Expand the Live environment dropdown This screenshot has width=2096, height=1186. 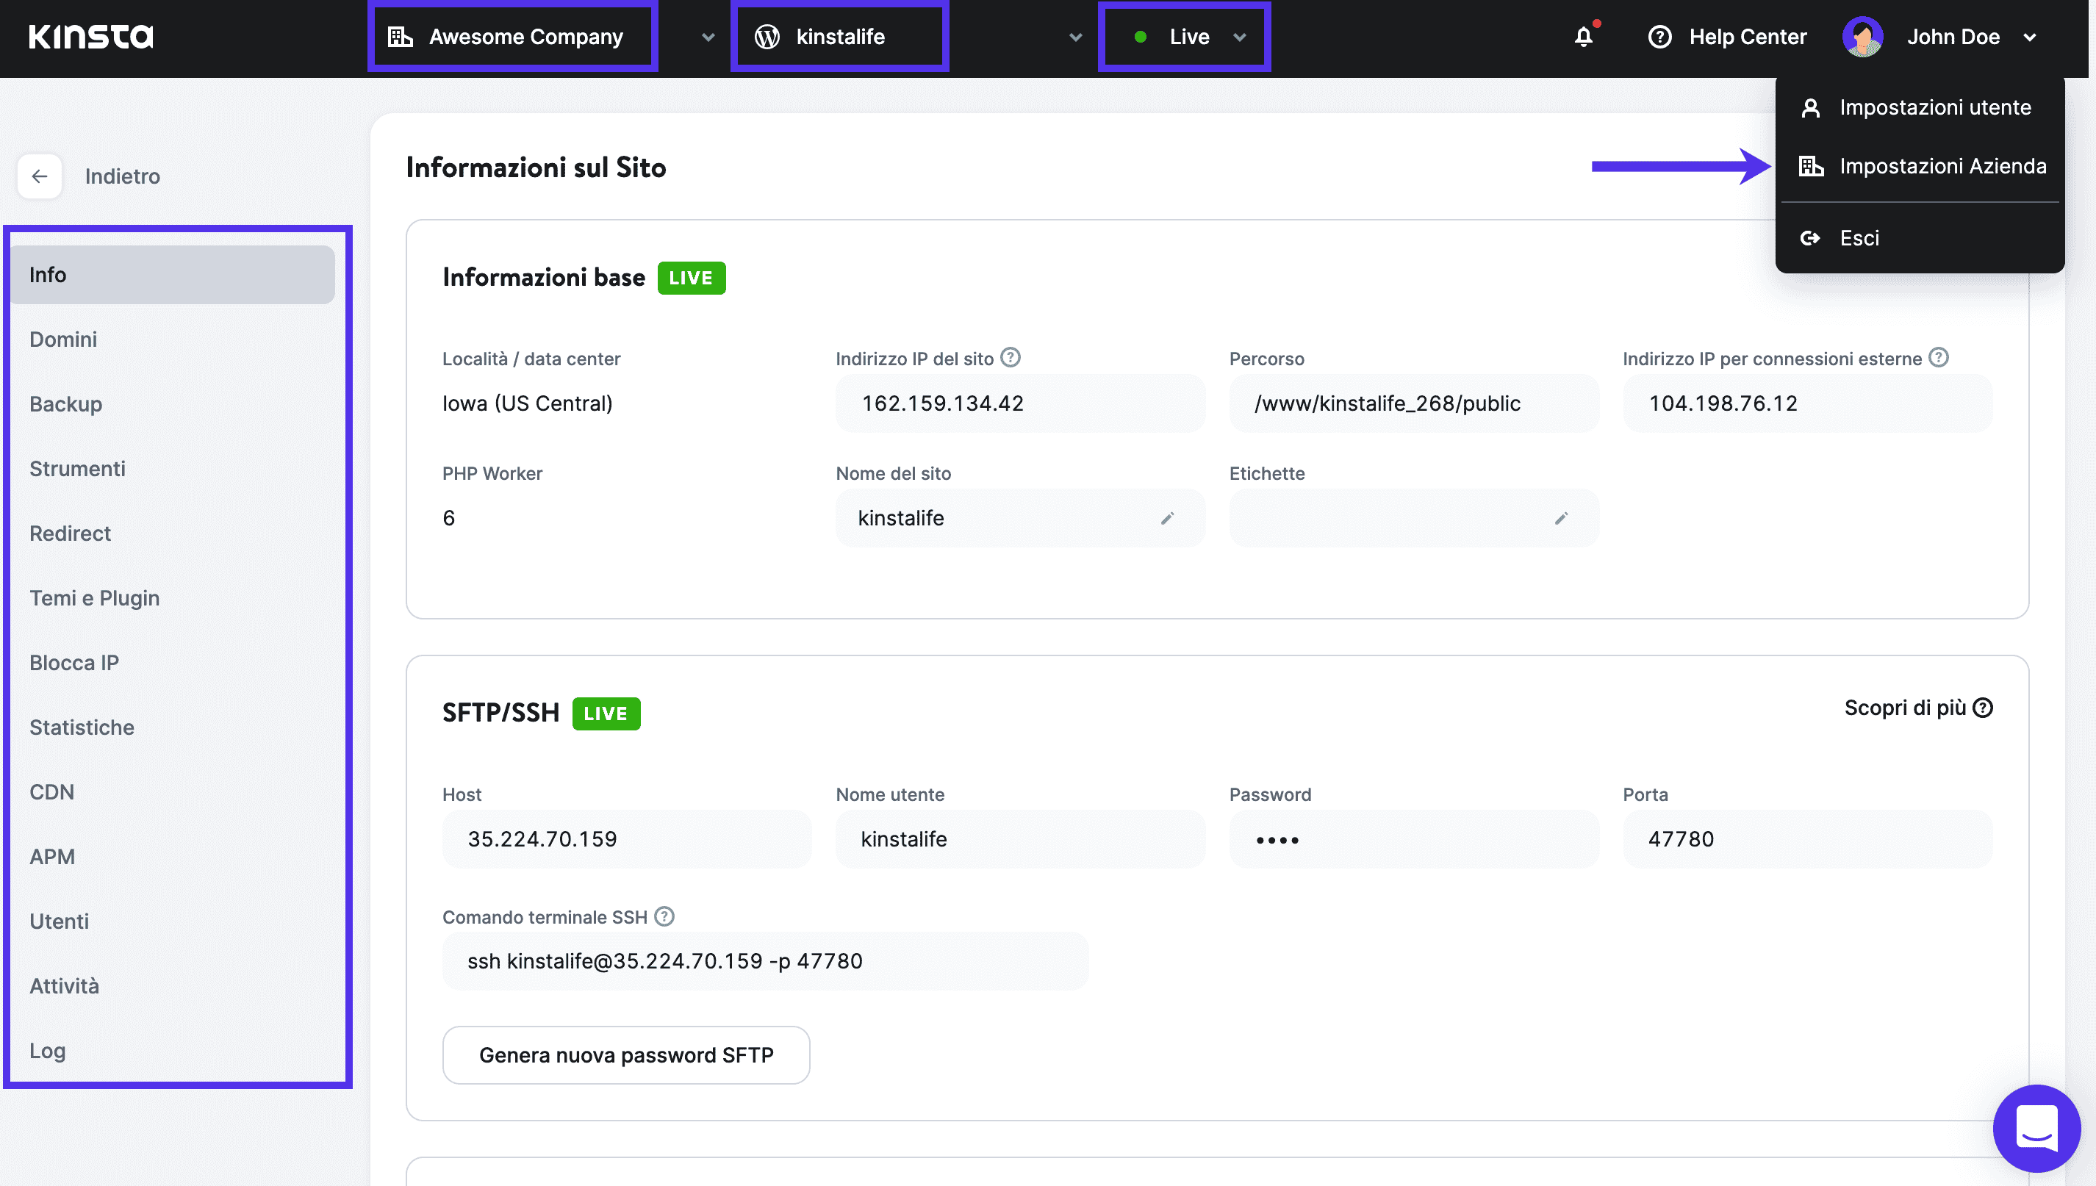click(1240, 37)
